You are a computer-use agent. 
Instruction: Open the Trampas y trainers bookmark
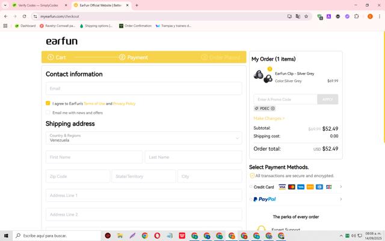tap(174, 26)
